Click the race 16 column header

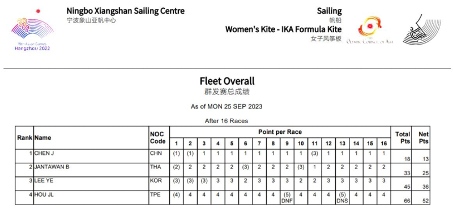coord(384,144)
